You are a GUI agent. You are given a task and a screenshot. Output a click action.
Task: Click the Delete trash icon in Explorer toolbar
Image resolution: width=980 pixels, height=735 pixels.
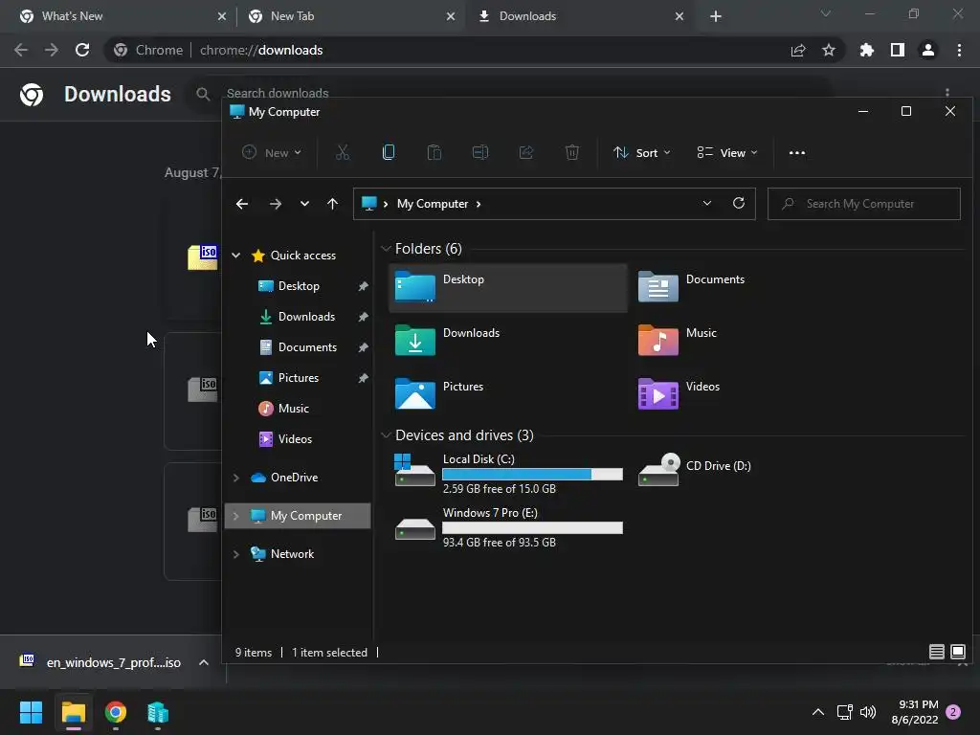tap(572, 152)
